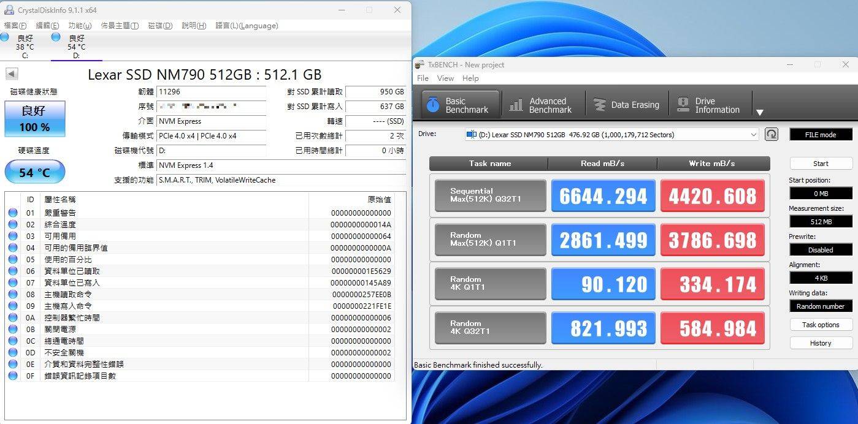This screenshot has height=424, width=858.
Task: Open the Writing data Random number selector
Action: [x=821, y=306]
